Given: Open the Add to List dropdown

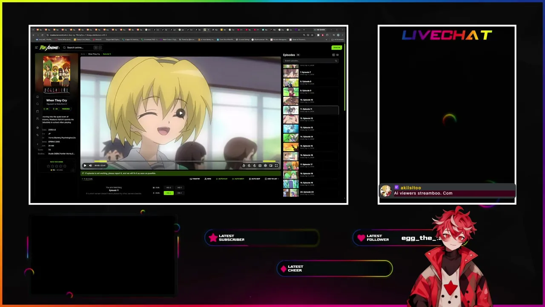Looking at the screenshot, I should coord(272,179).
